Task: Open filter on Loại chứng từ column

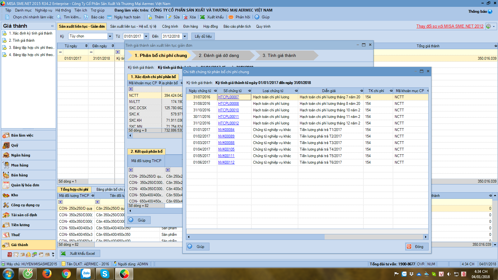Action: 296,91
